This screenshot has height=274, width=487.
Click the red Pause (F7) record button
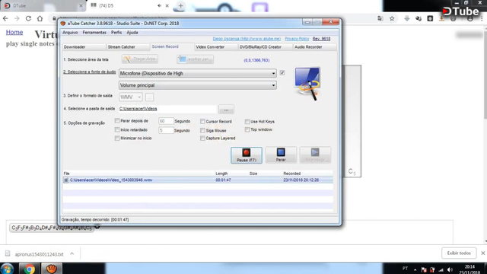click(x=247, y=155)
